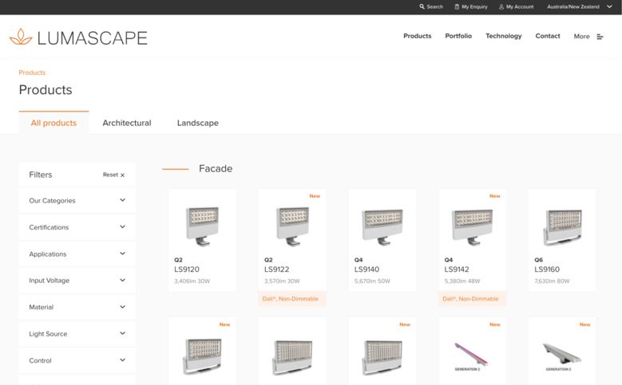Click the My Enquiry text link
The width and height of the screenshot is (622, 385).
[474, 6]
